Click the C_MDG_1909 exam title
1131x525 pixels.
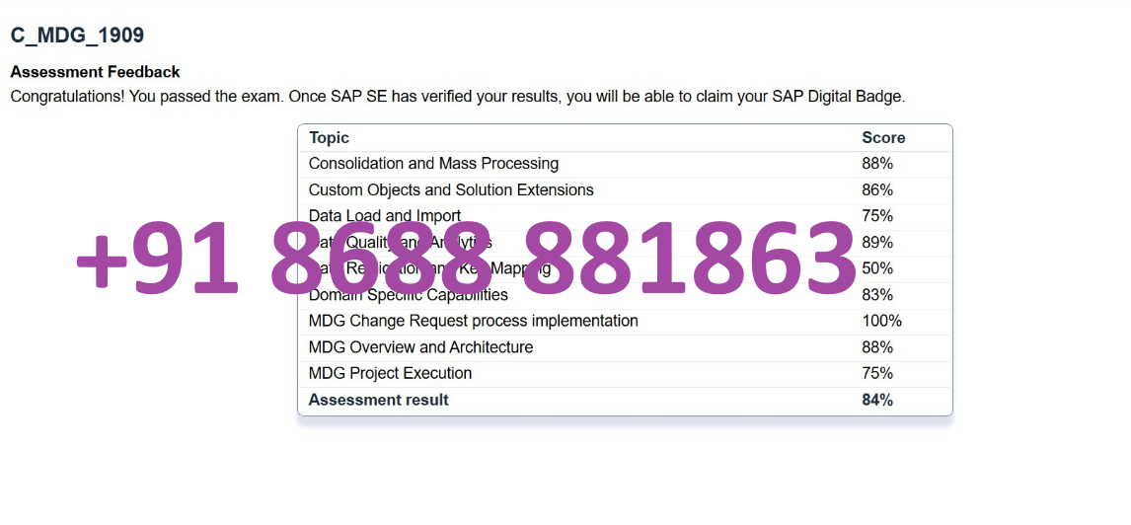click(x=77, y=36)
